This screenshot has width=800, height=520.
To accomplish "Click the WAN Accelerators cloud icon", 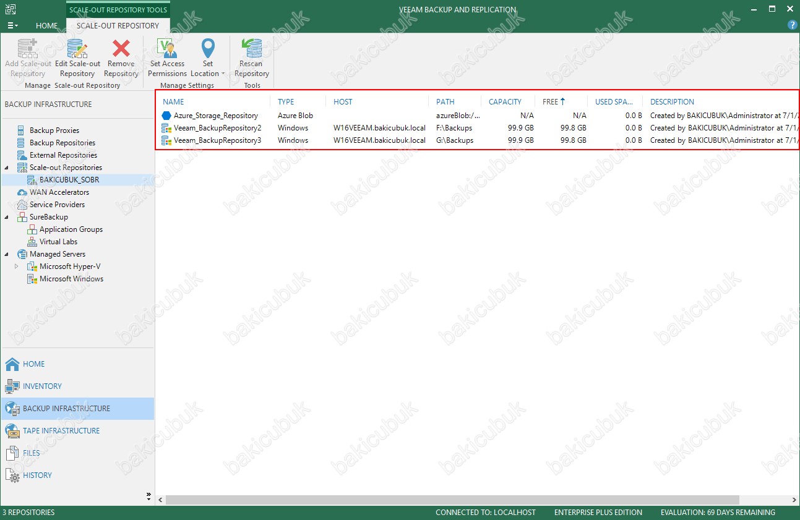I will [22, 192].
